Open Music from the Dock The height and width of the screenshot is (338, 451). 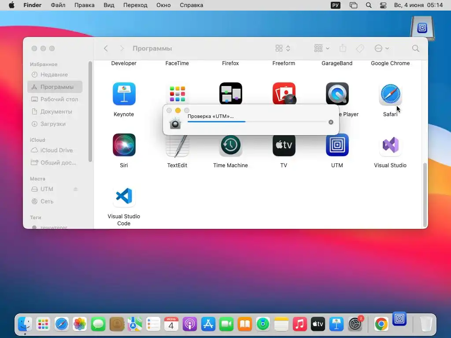click(x=299, y=324)
